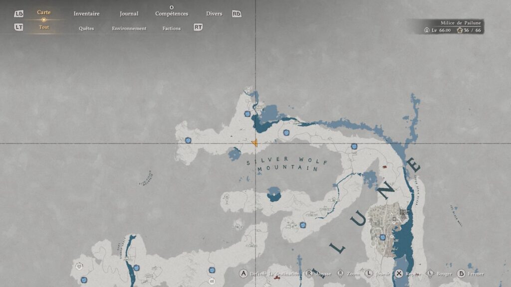Select fast-travel marker below Silver Wolf Mountain
Viewport: 511px width, 287px height.
point(303,225)
